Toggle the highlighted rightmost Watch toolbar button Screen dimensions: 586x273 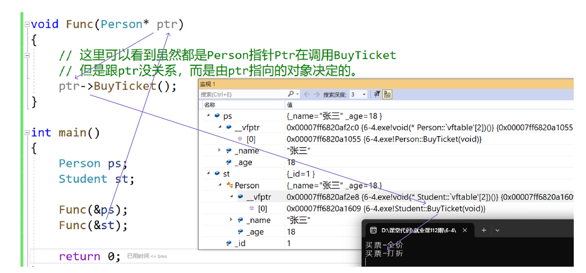(x=387, y=94)
